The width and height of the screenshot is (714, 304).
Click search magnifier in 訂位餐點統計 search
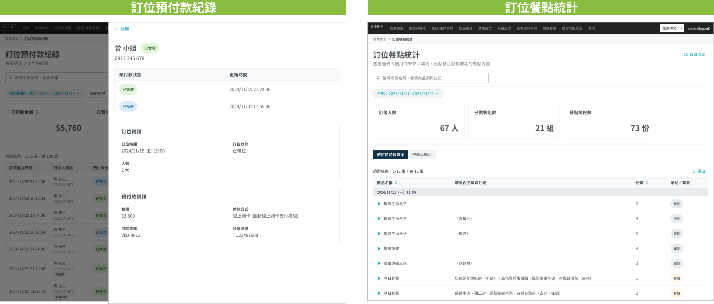tap(378, 78)
